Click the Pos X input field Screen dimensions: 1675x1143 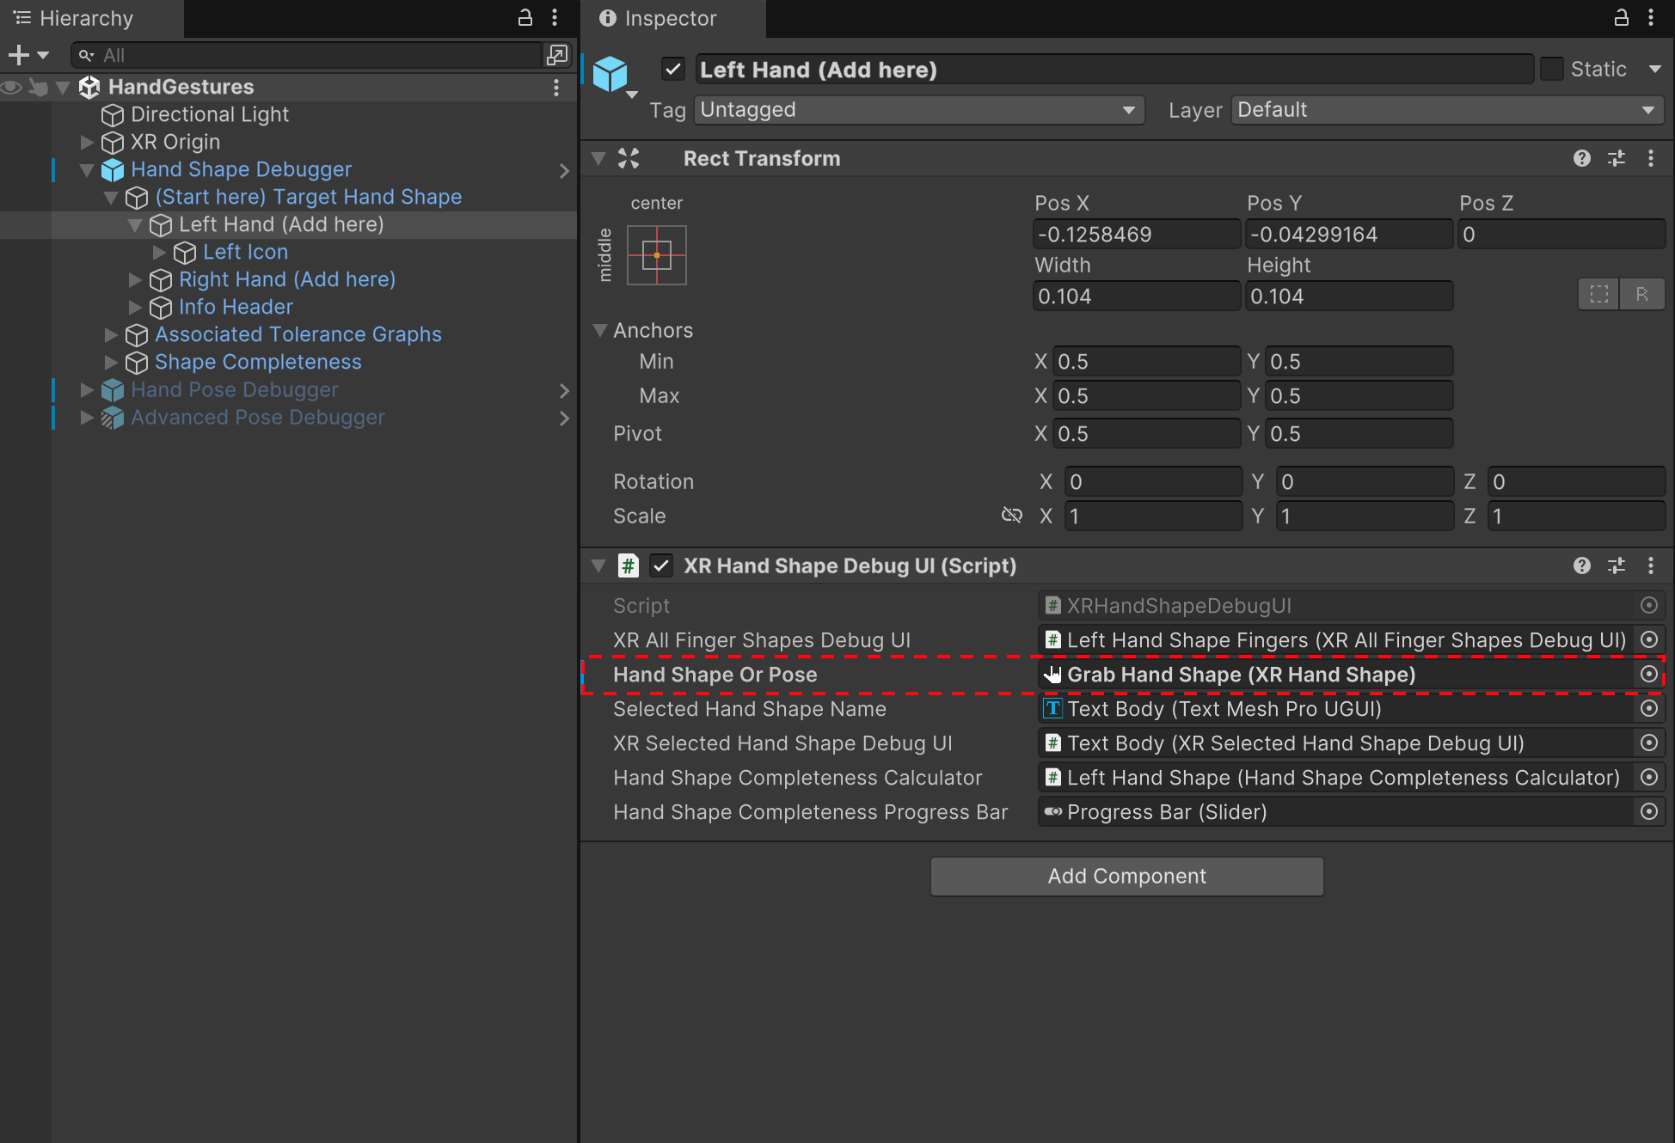[x=1135, y=235]
